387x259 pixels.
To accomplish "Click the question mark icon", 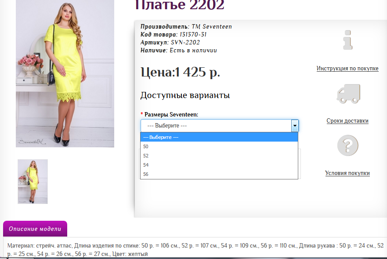I will click(347, 146).
